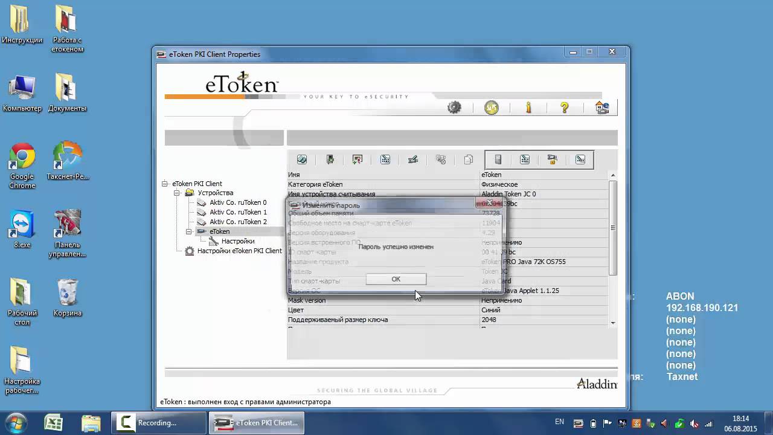Select Aktiv Co. ruToken 2 in tree
The image size is (773, 435).
238,222
